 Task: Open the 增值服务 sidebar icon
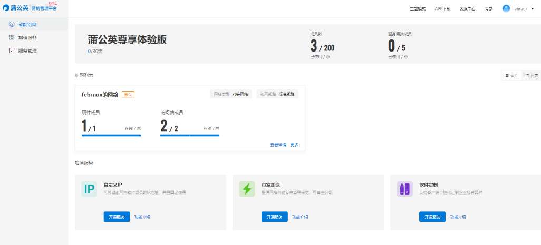12,37
